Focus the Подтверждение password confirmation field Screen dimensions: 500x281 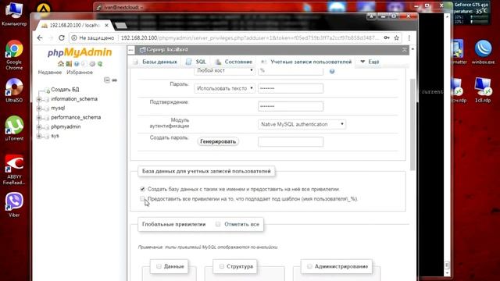click(291, 106)
